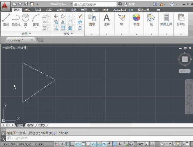
Task: Switch to the Output (输出) ribbon tab
Action: tap(95, 10)
